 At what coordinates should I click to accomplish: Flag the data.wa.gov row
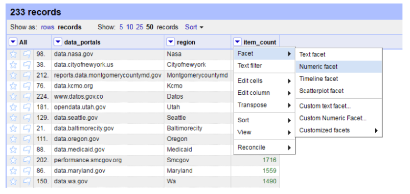pos(27,181)
